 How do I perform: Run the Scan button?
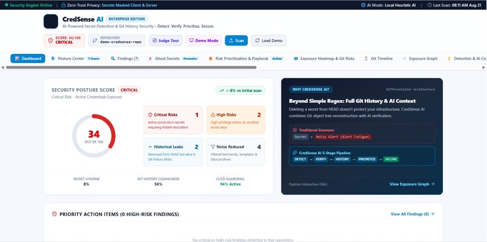click(x=236, y=41)
